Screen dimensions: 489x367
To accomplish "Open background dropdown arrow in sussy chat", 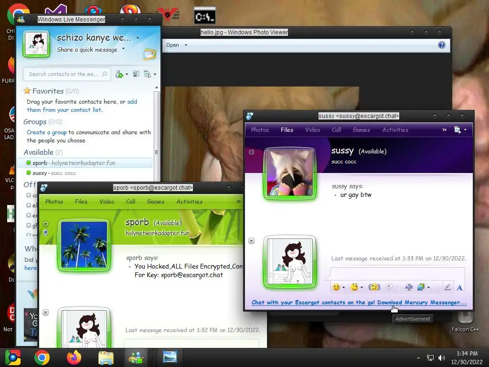I will (x=428, y=287).
